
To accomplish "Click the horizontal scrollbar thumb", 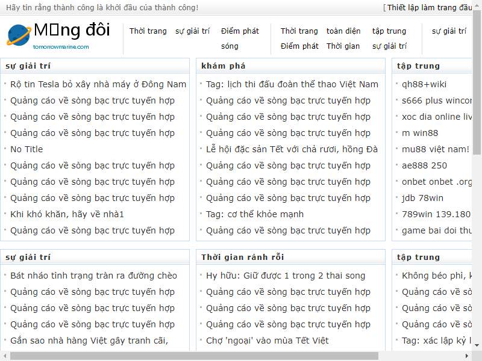I will 193,356.
